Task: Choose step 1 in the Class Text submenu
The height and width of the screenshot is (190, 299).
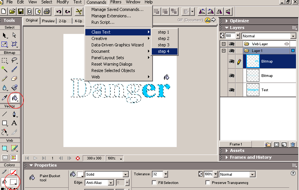Action: pyautogui.click(x=165, y=32)
